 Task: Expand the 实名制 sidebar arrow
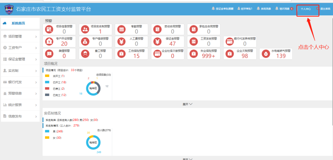(36, 71)
